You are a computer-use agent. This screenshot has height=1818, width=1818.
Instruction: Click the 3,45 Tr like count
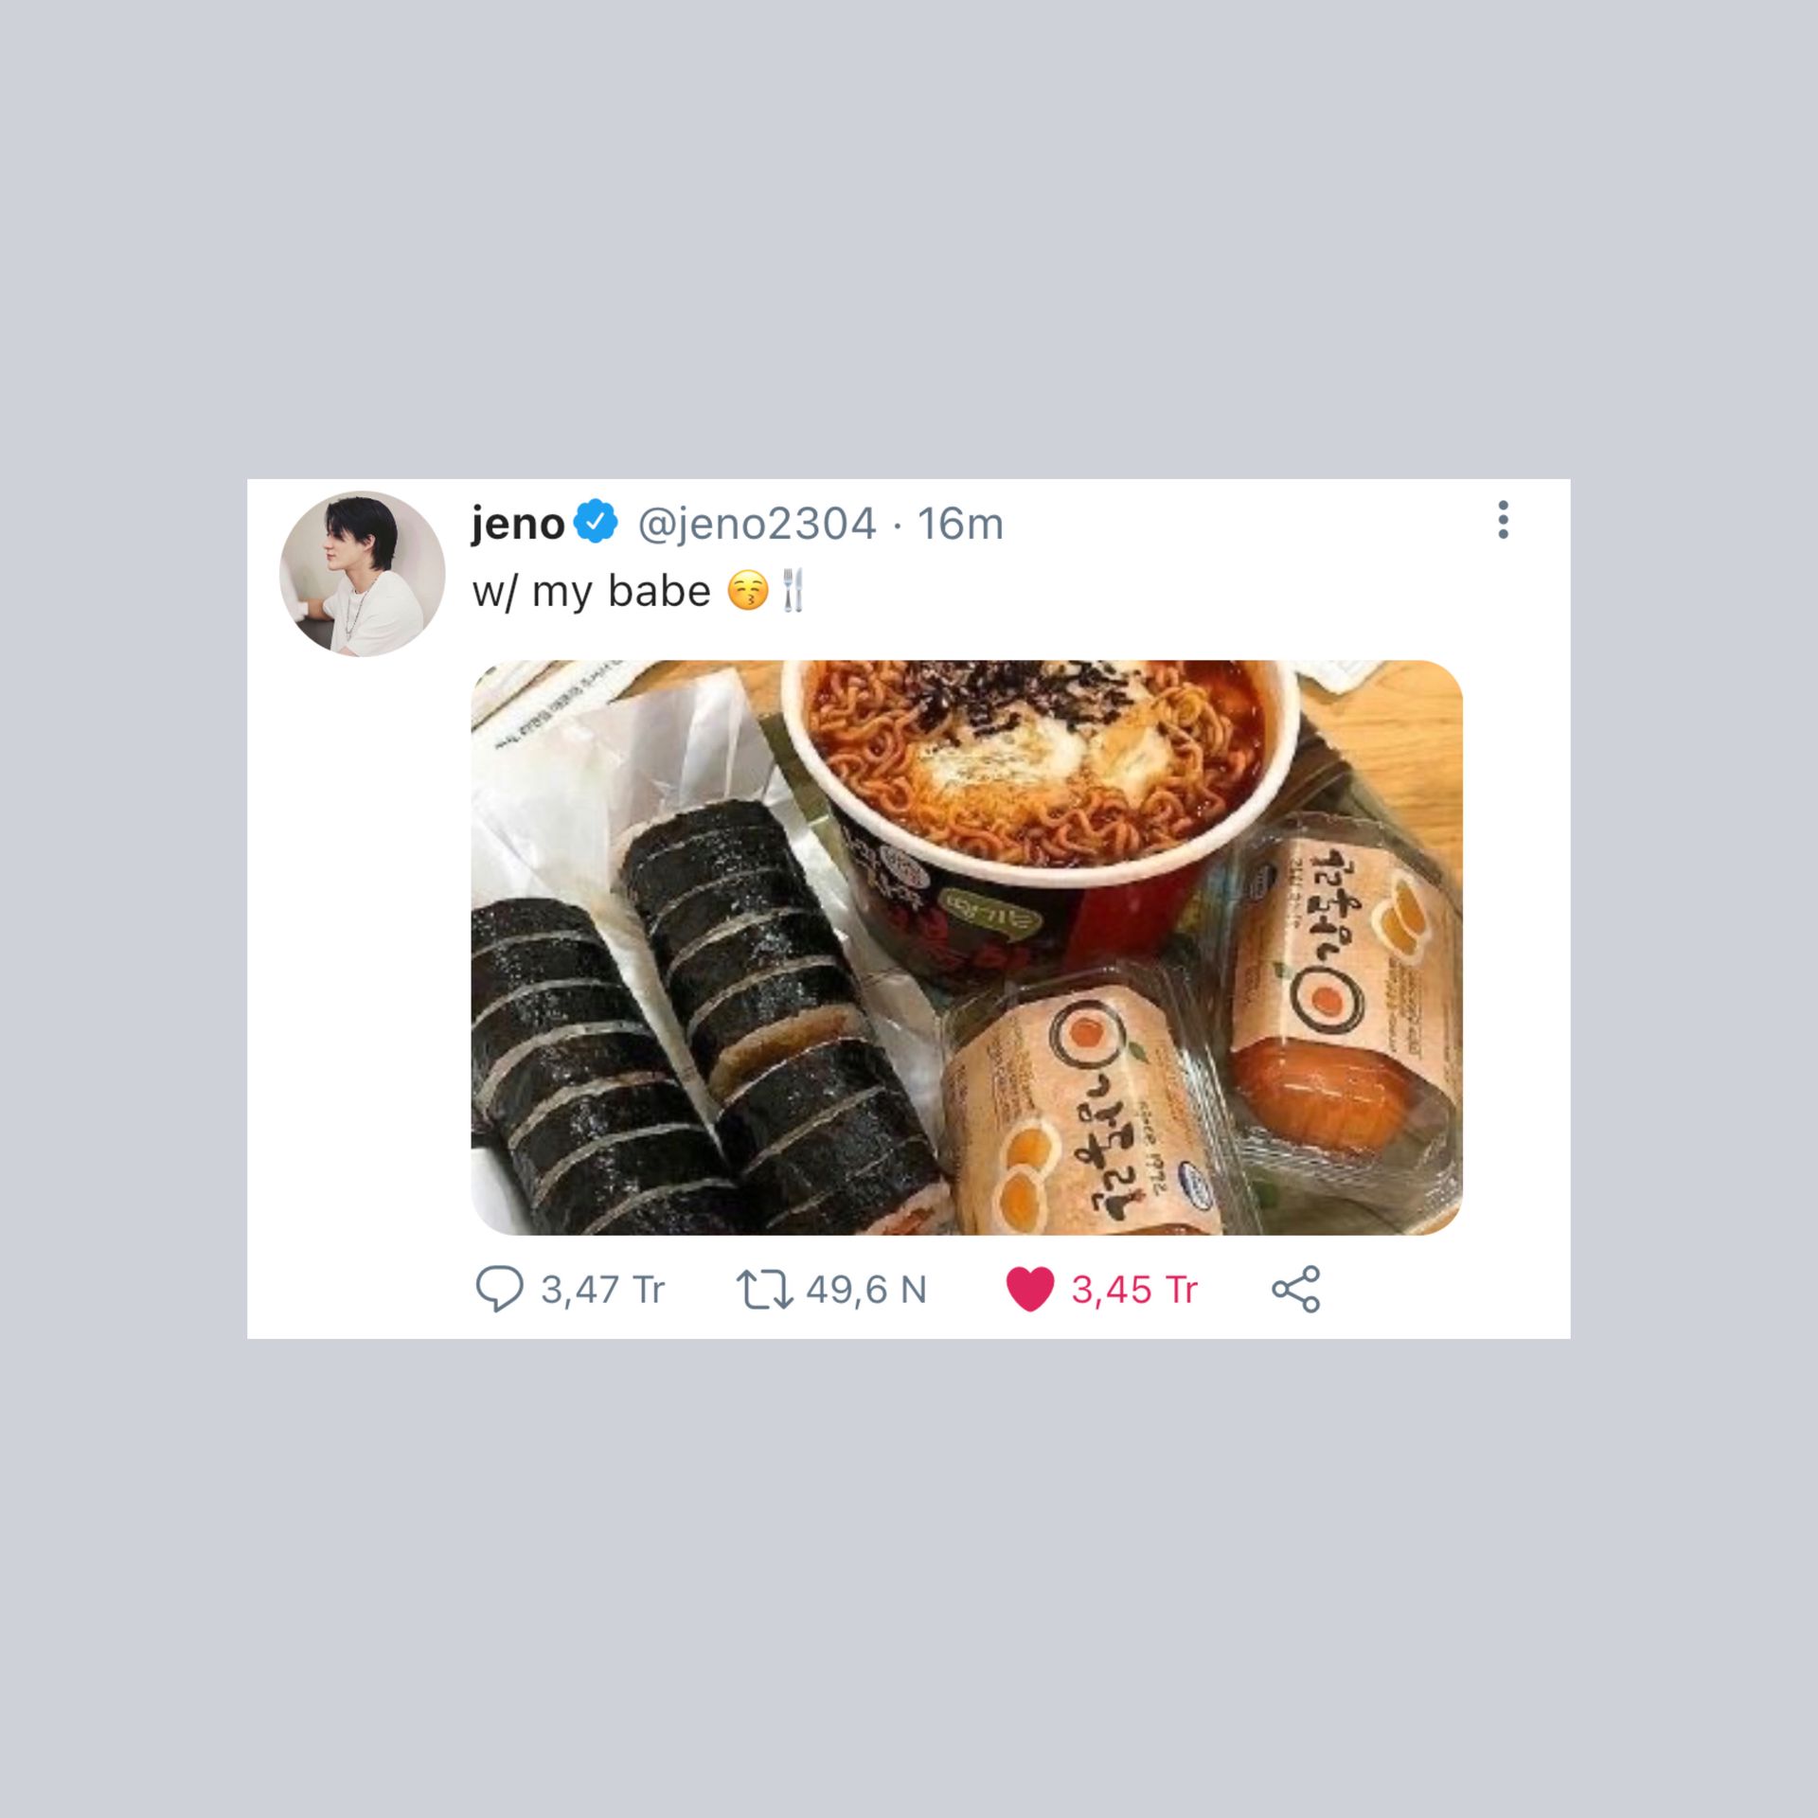1134,1290
